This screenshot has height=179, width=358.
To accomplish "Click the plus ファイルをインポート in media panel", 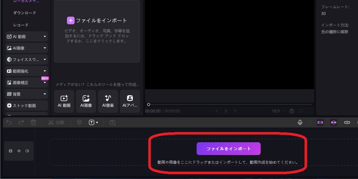I will pyautogui.click(x=97, y=21).
